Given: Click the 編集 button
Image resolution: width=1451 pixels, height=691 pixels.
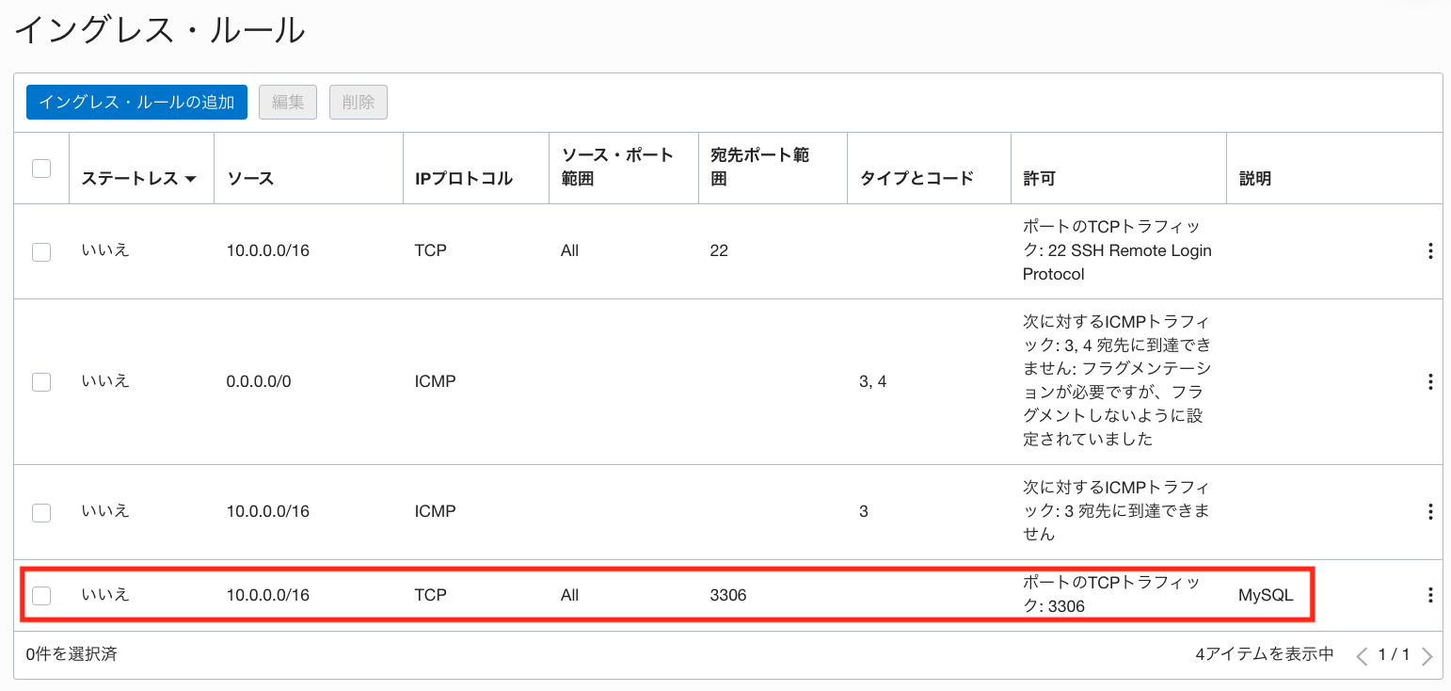Looking at the screenshot, I should [288, 103].
